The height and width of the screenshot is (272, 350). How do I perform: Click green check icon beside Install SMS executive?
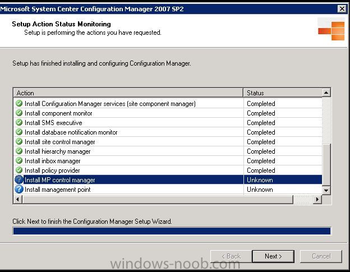[19, 122]
